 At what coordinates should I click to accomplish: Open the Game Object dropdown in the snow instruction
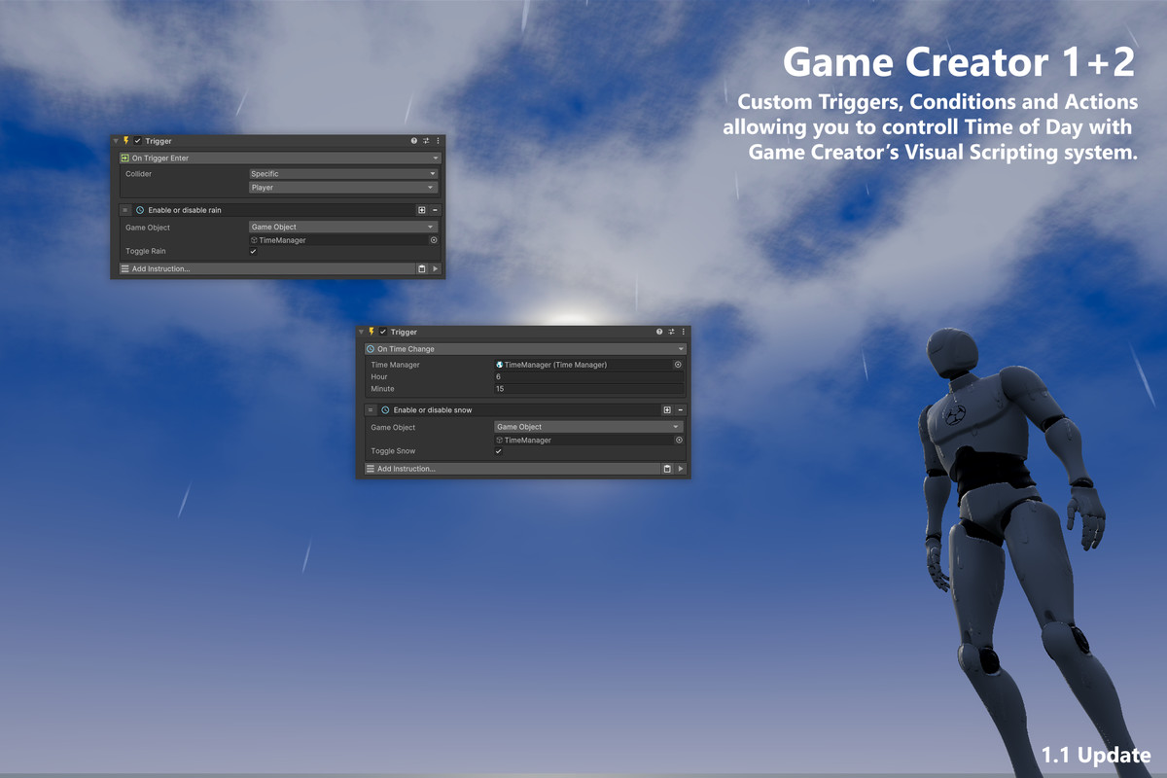coord(588,427)
